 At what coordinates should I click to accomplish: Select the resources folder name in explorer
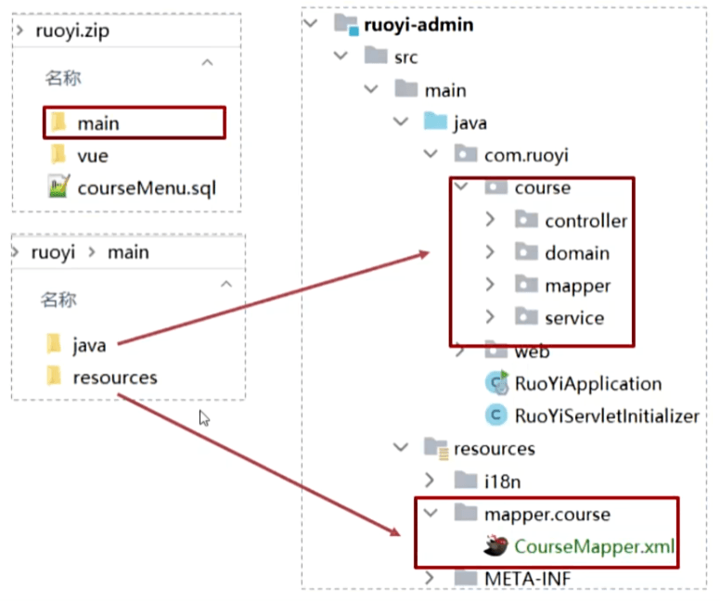pos(115,377)
